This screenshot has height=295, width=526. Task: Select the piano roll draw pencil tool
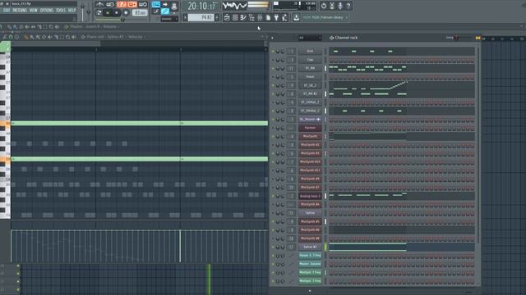coord(26,37)
